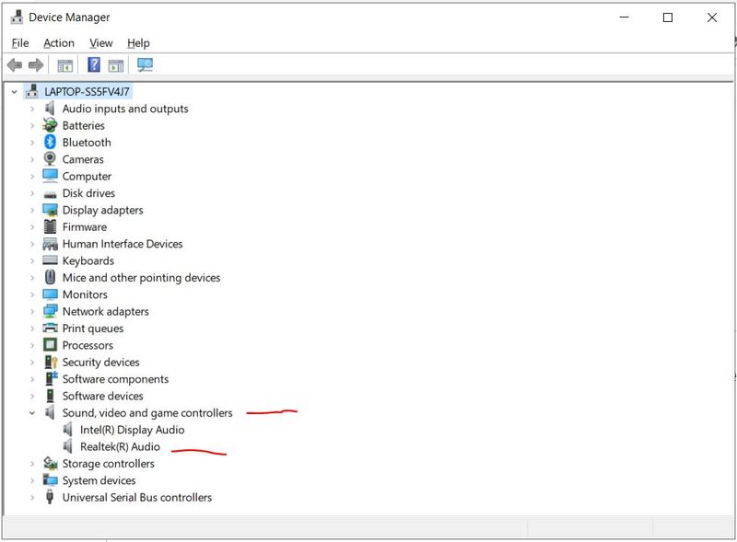Click the Device Manager title bar icon
The height and width of the screenshot is (542, 737).
pos(17,17)
